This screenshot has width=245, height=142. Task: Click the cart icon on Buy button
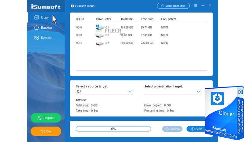coord(43,131)
